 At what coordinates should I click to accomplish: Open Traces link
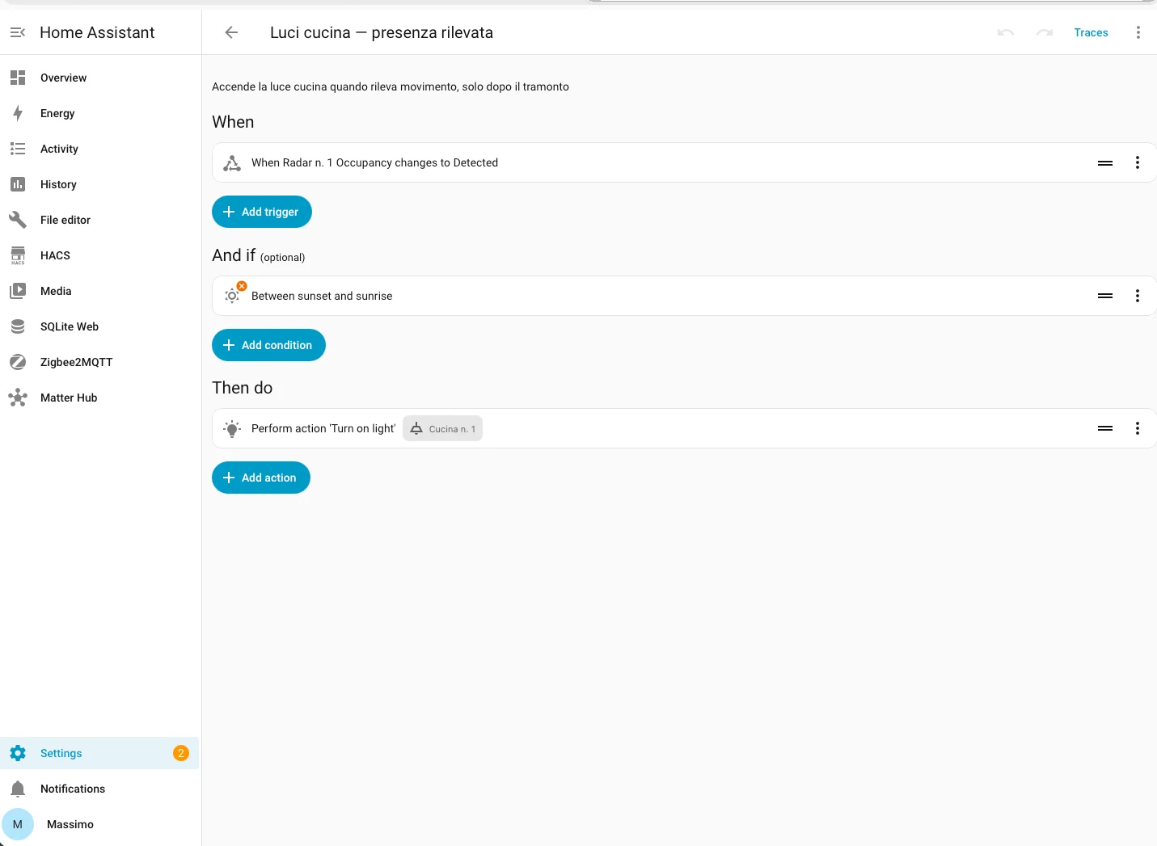pyautogui.click(x=1091, y=32)
